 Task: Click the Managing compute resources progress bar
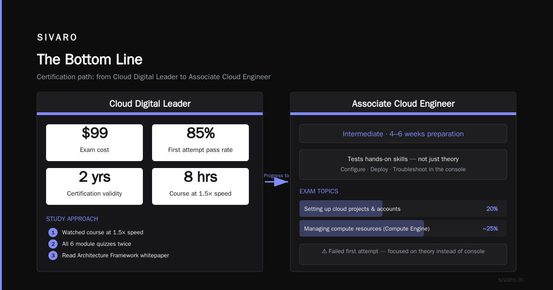pos(403,228)
